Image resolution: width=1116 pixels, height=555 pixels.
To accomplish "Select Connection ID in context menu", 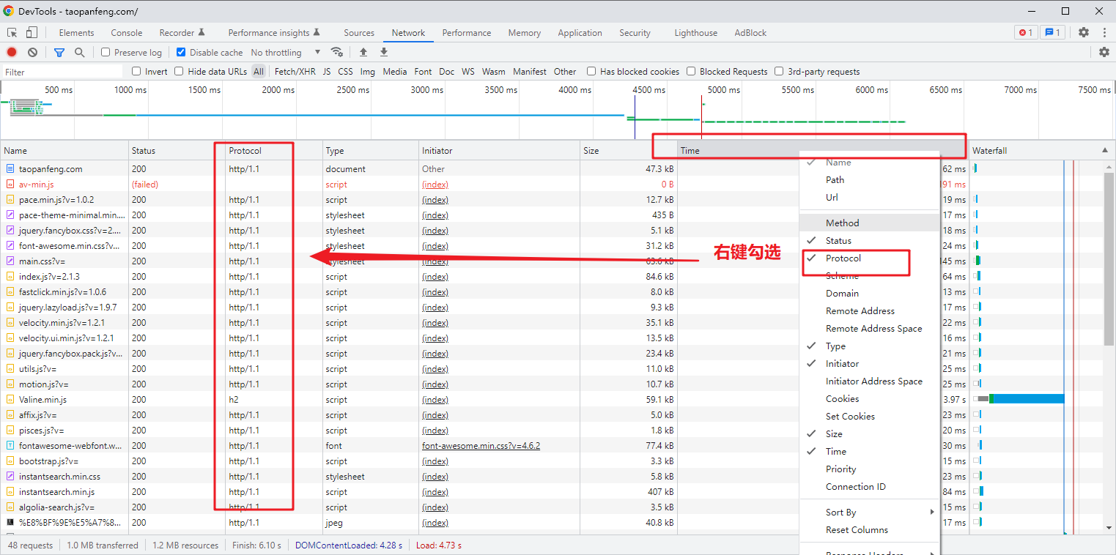I will click(x=869, y=486).
